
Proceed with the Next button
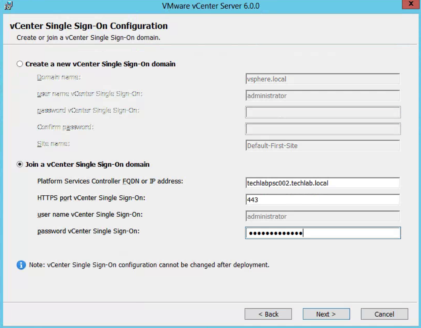click(326, 314)
